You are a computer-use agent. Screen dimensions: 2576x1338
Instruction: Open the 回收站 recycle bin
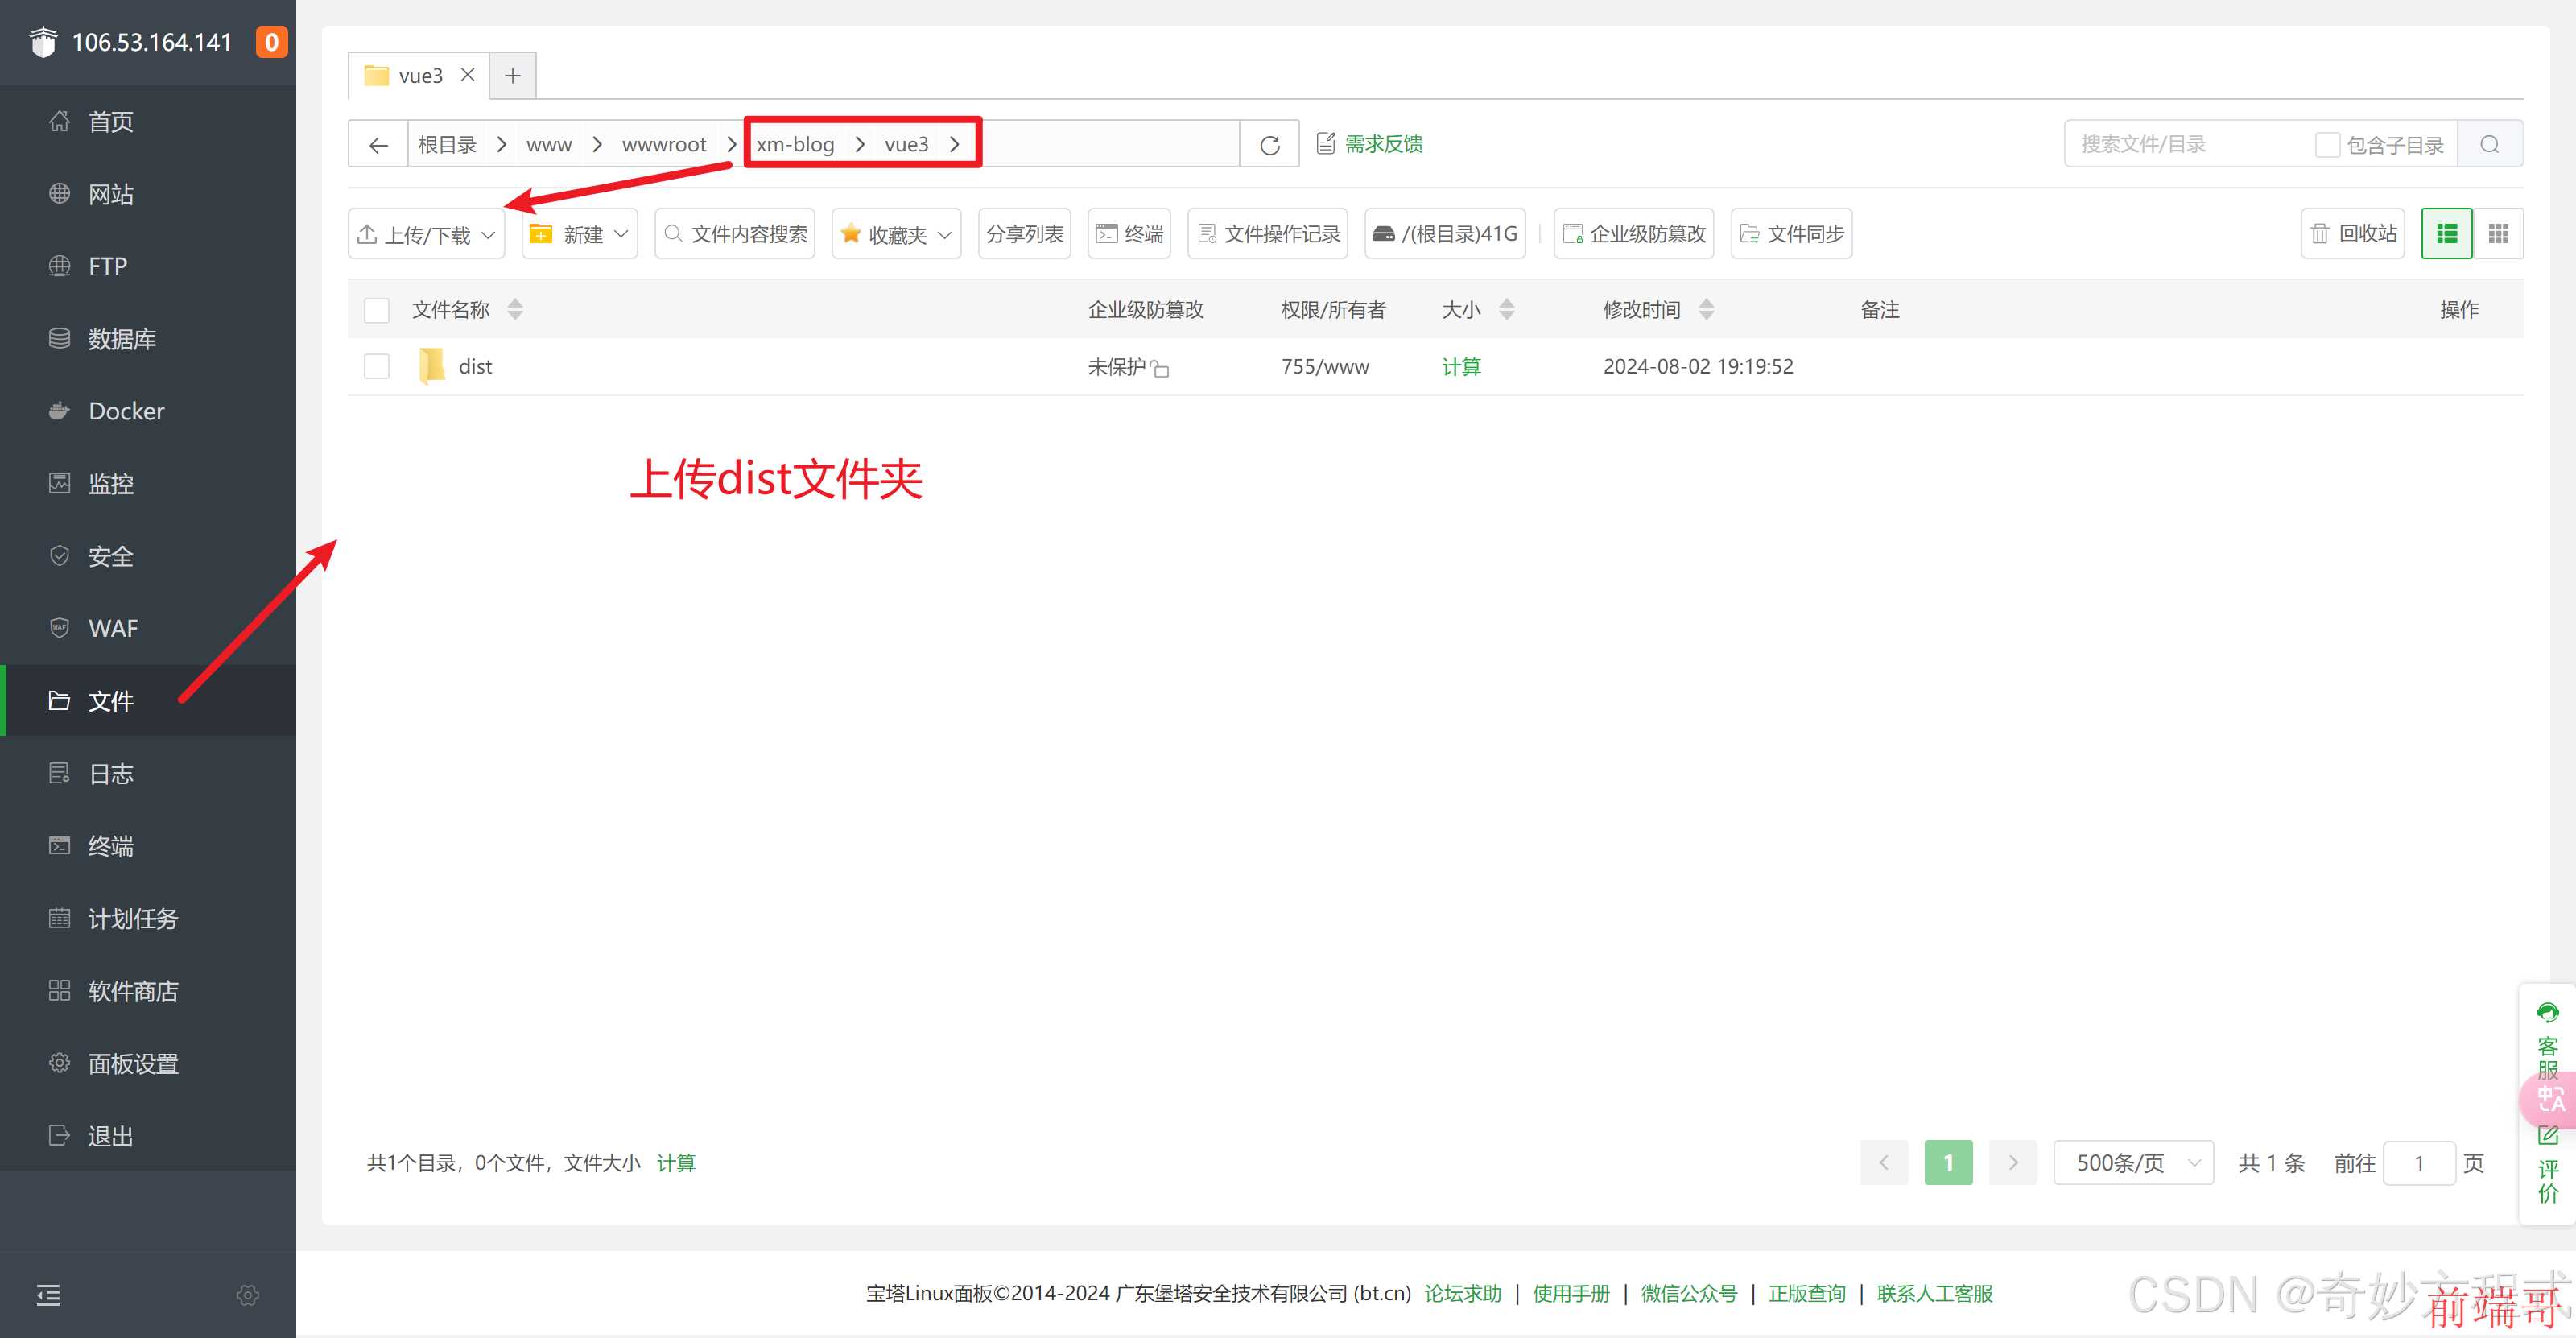tap(2353, 234)
